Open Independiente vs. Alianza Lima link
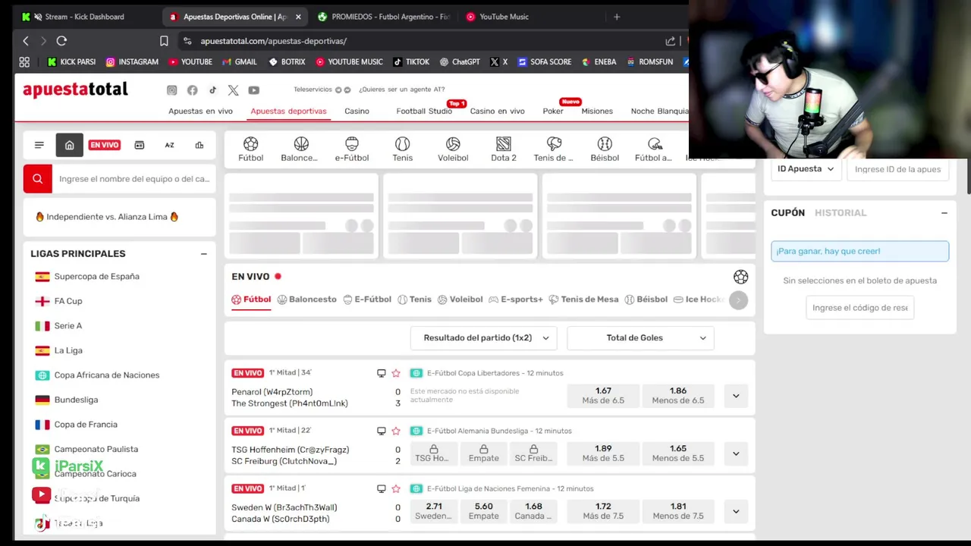 (x=107, y=217)
